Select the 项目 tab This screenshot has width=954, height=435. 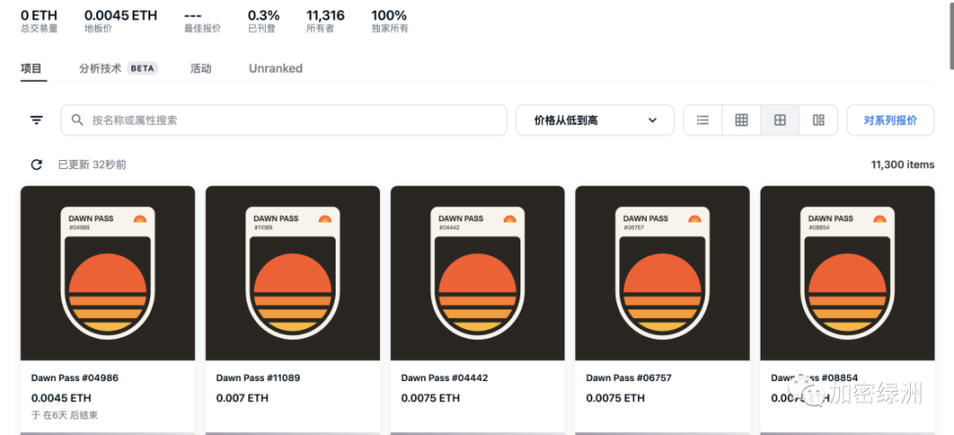pos(31,69)
